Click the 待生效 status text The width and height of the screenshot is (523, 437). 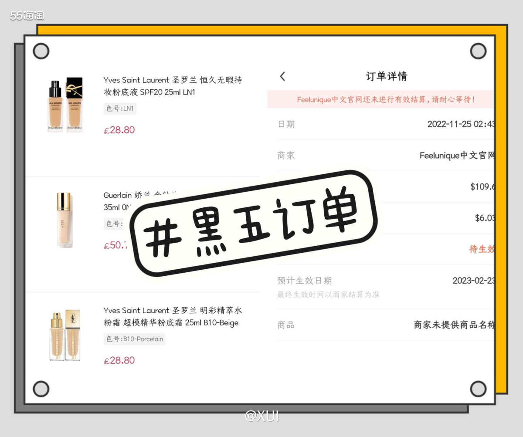482,249
